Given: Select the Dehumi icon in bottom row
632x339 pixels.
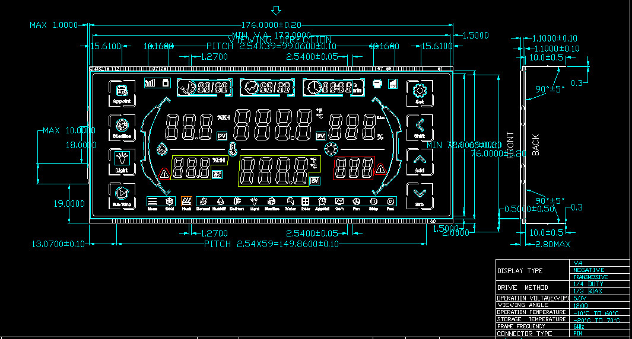Looking at the screenshot, I should (203, 202).
